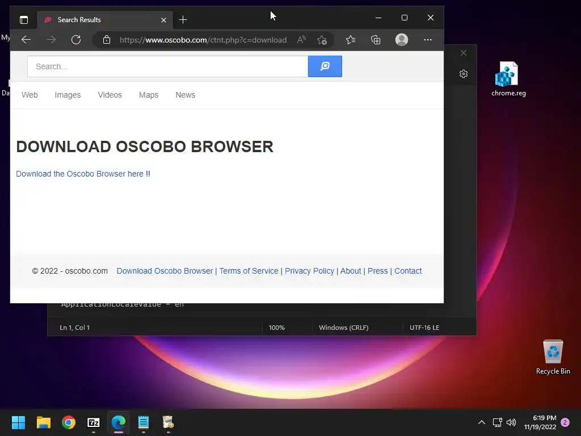Open Privacy Policy link
The image size is (581, 436).
[309, 271]
